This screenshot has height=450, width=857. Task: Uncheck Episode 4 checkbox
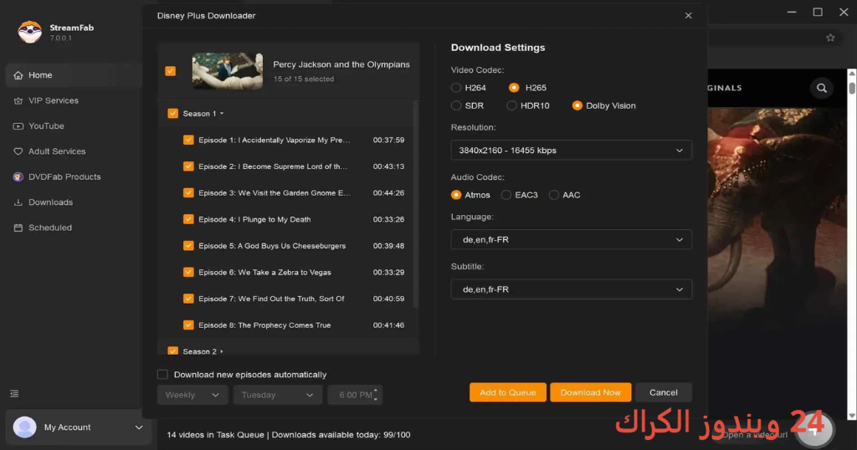[x=188, y=219]
